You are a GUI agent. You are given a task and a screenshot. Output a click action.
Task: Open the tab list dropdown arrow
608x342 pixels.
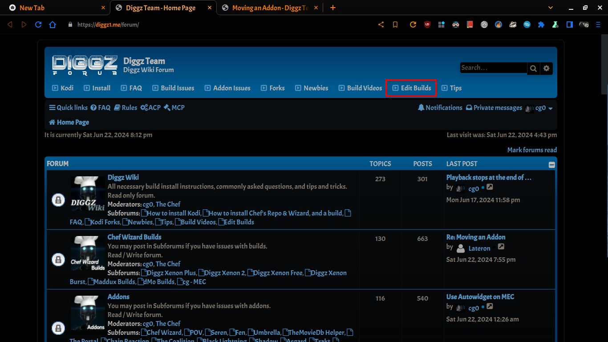pyautogui.click(x=551, y=8)
